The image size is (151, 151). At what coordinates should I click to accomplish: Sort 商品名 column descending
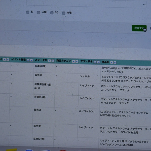pos(115,63)
